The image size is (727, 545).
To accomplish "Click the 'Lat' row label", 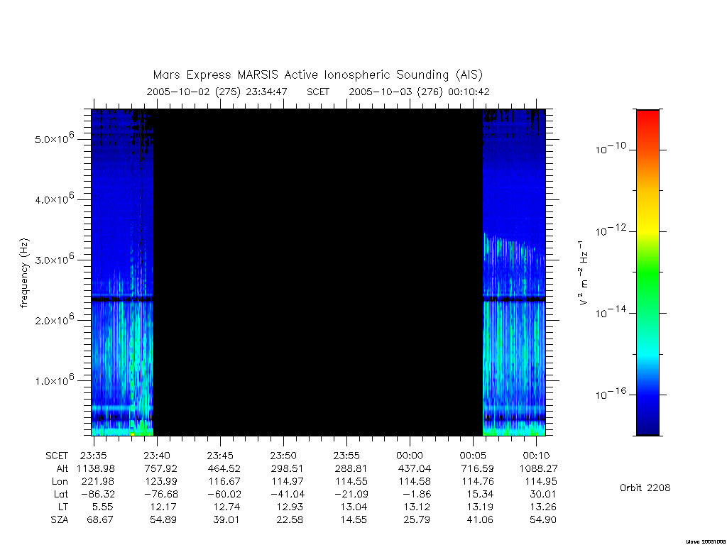I will coord(61,494).
